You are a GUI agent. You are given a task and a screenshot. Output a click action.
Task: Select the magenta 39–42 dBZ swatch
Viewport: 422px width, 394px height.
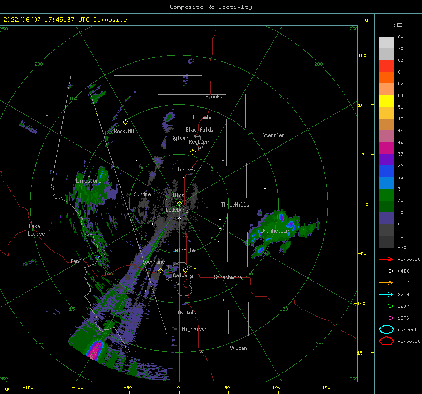(x=386, y=148)
